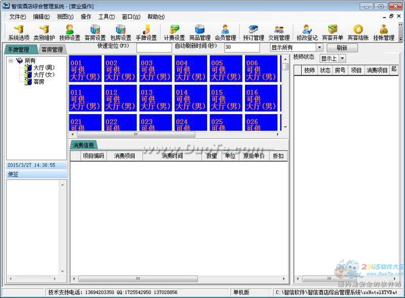
Task: Click the 技师设置 toolbar icon
Action: pos(69,33)
